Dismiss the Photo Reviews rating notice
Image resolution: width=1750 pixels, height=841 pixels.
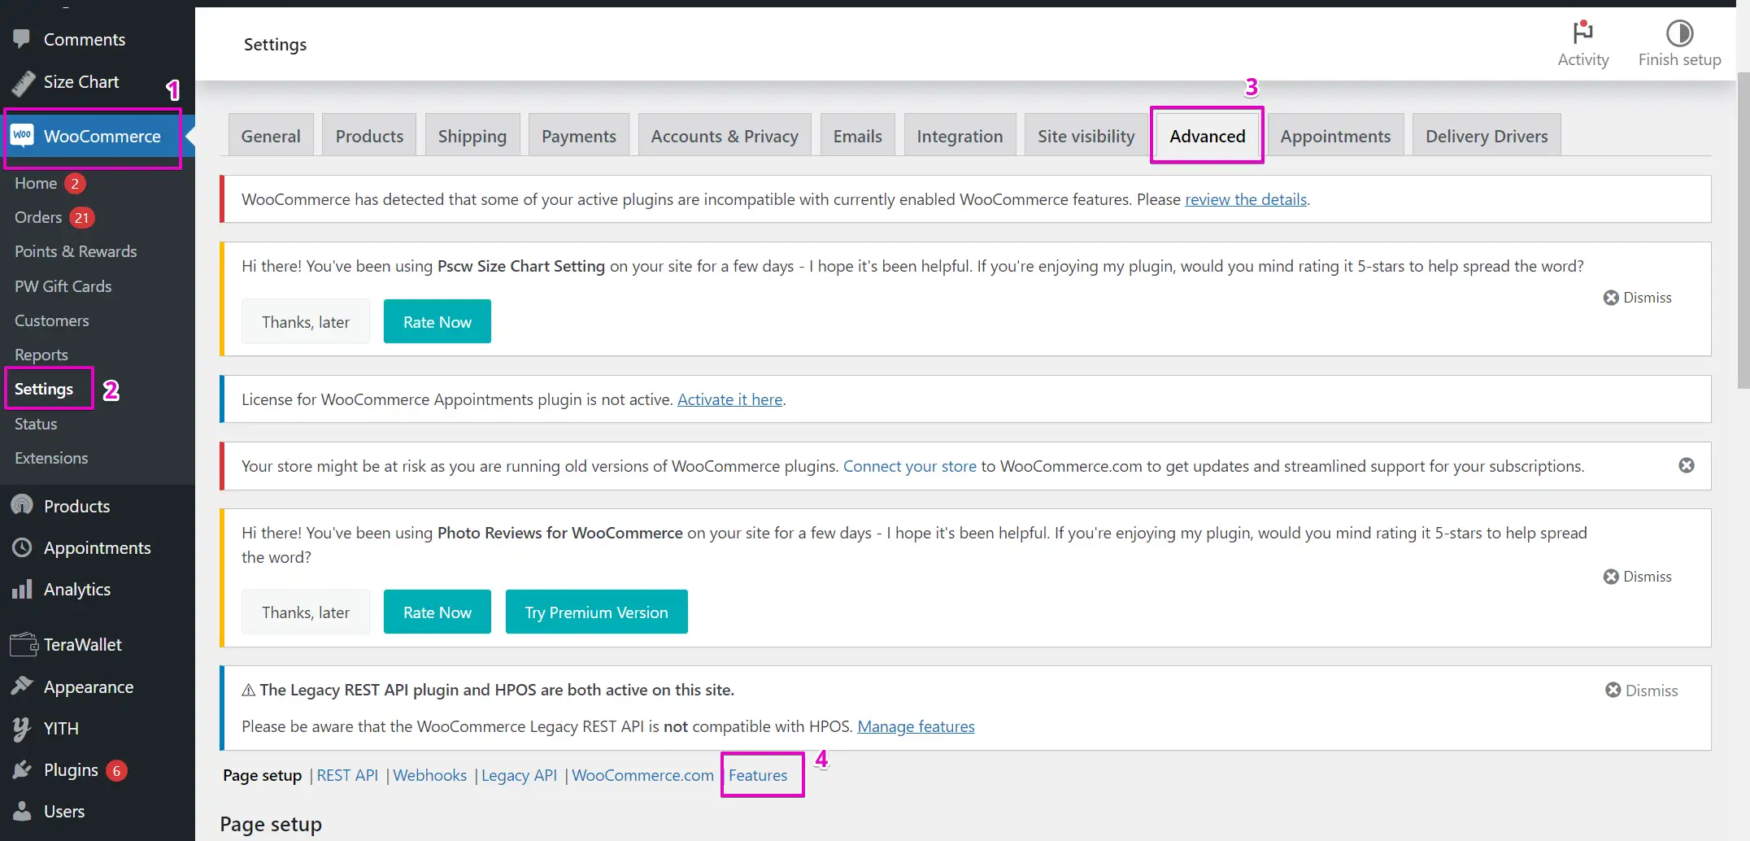(1637, 577)
